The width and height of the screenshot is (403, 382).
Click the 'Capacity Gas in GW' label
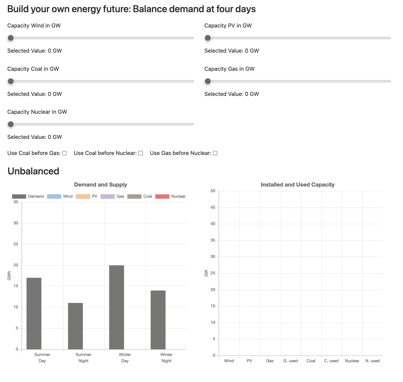(229, 69)
